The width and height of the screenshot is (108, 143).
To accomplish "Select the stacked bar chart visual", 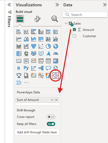I will click(19, 32).
